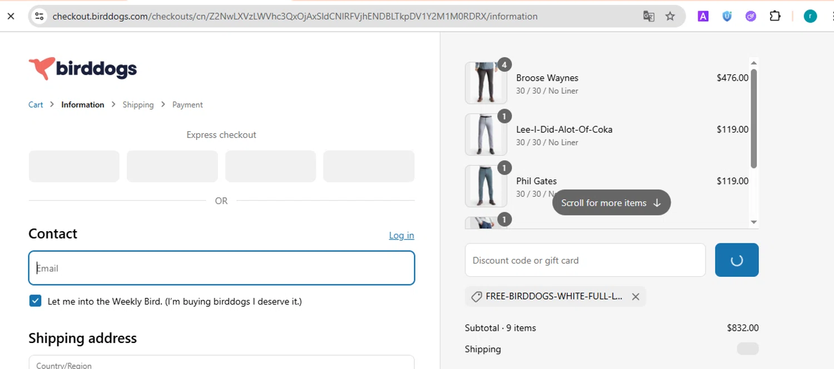Click the Discount code or gift card field
The height and width of the screenshot is (369, 834).
(x=585, y=260)
